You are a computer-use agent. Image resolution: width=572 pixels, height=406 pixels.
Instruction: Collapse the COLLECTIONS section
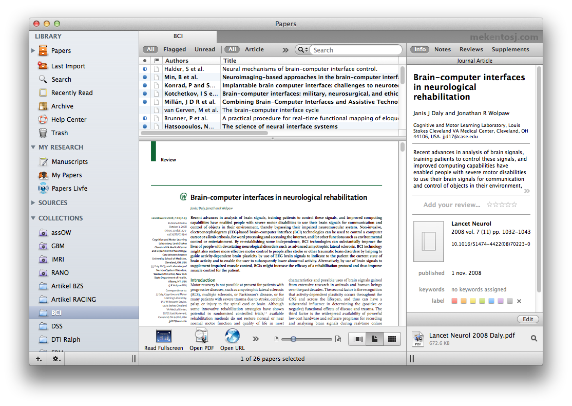(33, 218)
